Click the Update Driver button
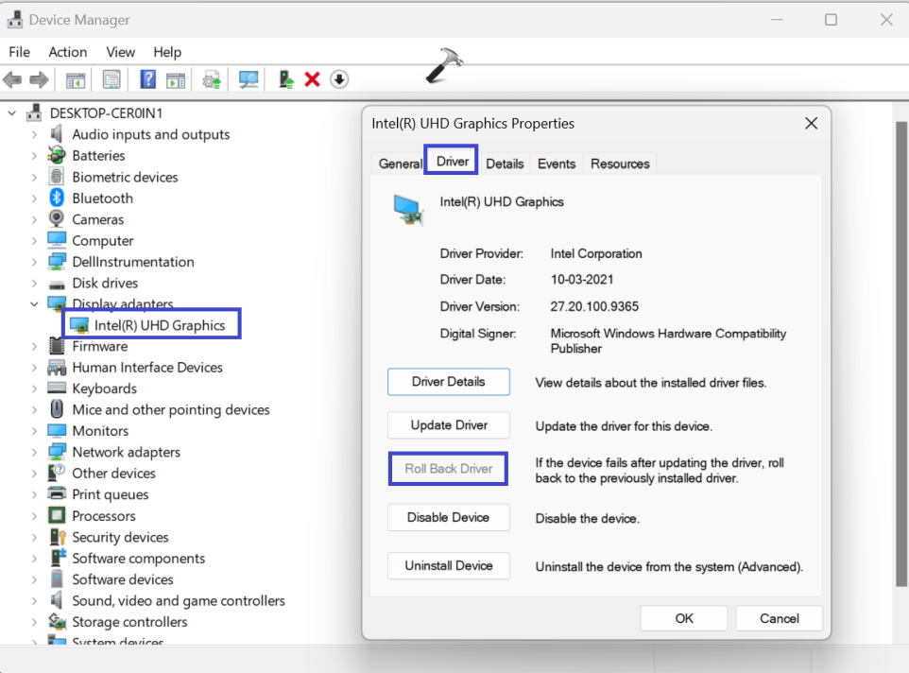The width and height of the screenshot is (909, 673). [449, 425]
